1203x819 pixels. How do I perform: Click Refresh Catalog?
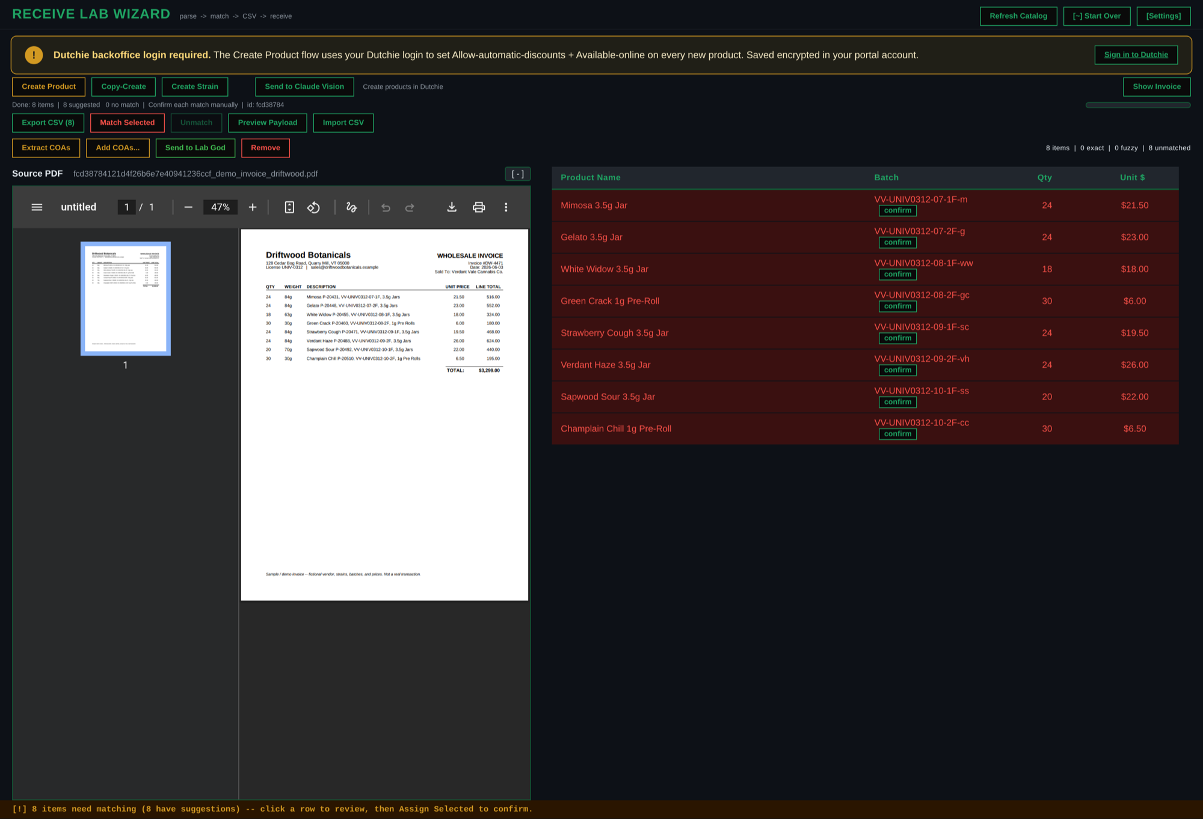(1018, 16)
